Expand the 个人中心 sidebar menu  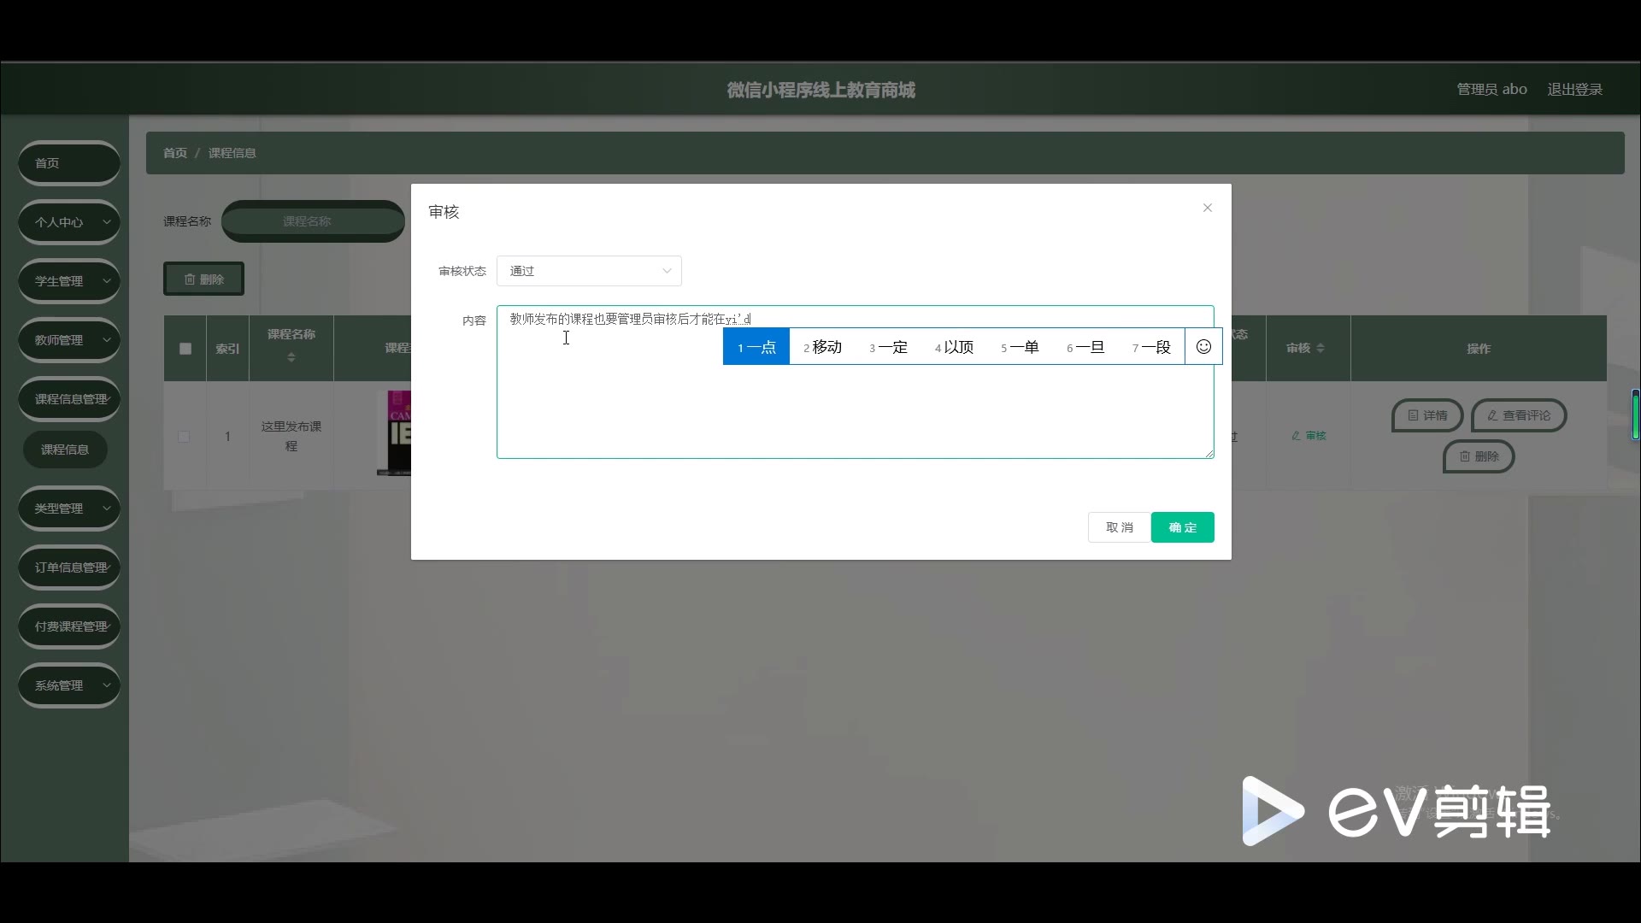(68, 222)
